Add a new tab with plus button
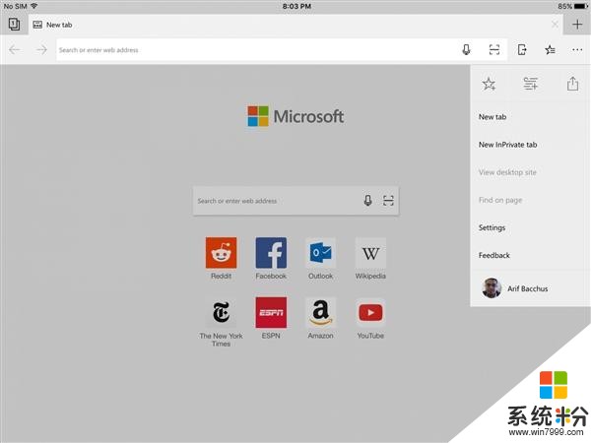Image resolution: width=591 pixels, height=443 pixels. pyautogui.click(x=577, y=25)
